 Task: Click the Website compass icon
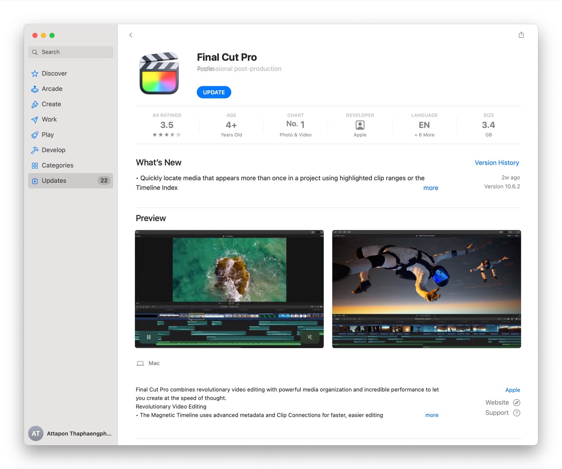[517, 402]
